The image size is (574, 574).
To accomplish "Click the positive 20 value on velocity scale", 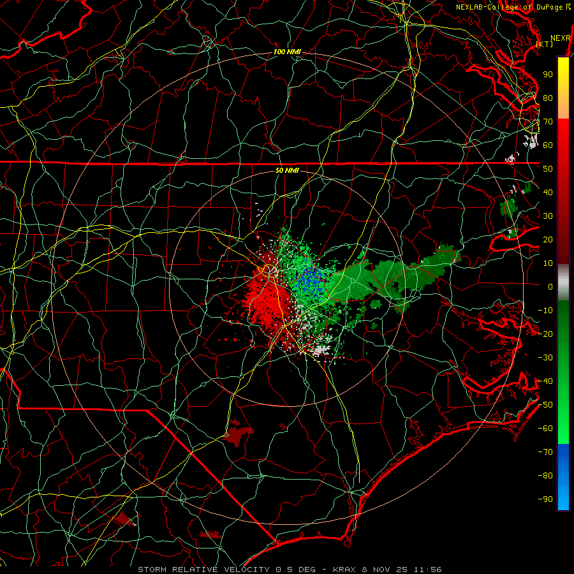I will point(548,239).
